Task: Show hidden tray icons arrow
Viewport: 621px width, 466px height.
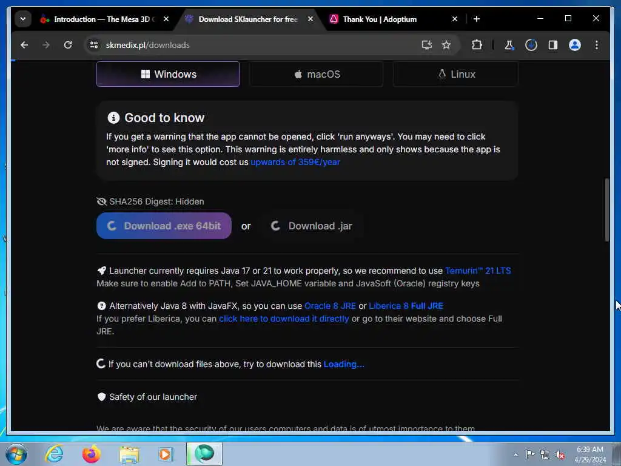Action: (x=515, y=455)
